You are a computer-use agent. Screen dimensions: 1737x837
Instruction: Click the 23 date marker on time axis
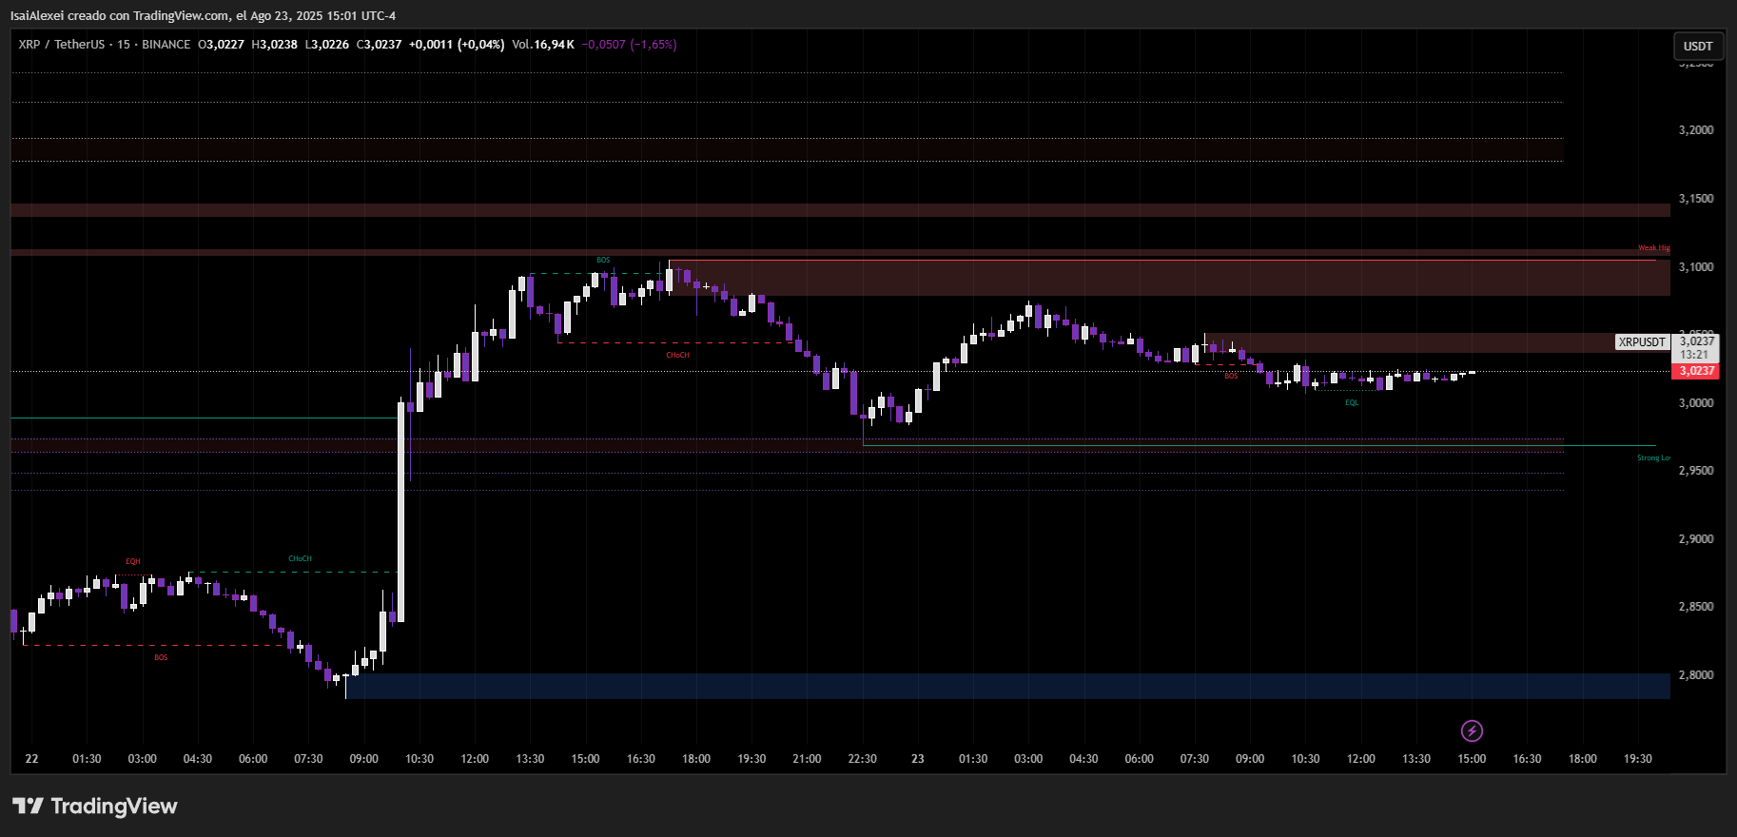coord(917,758)
